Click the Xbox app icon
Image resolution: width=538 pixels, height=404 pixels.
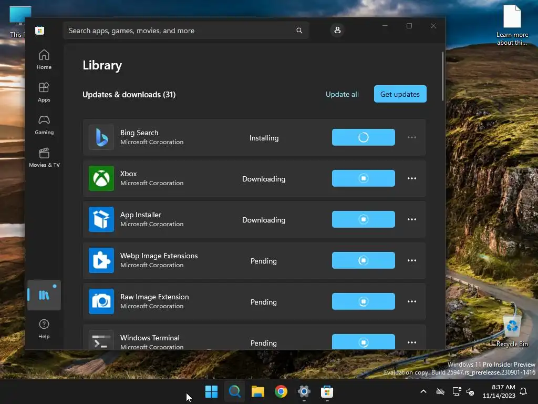point(101,178)
